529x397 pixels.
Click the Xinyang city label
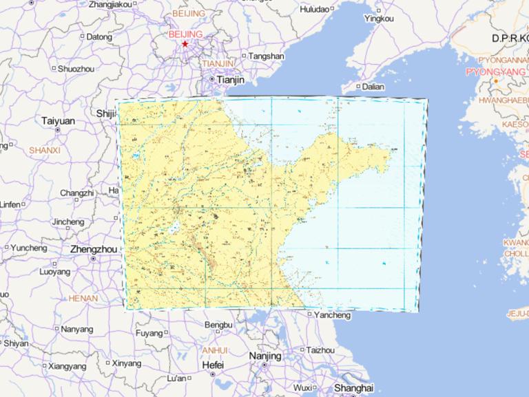click(x=127, y=364)
